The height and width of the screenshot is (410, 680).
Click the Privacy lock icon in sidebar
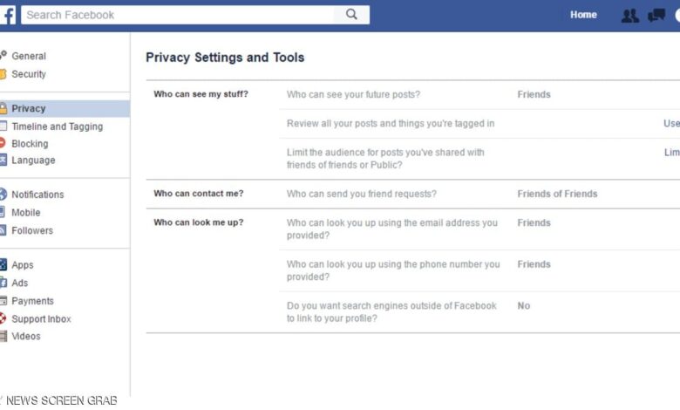pos(3,109)
